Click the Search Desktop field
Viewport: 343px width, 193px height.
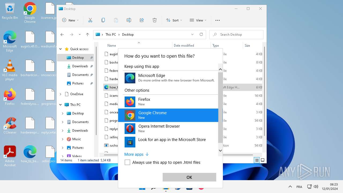(x=236, y=35)
